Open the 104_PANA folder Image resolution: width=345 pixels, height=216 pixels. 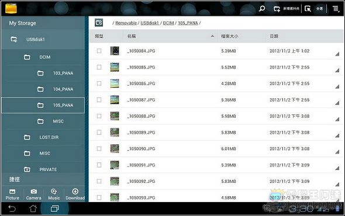pyautogui.click(x=43, y=89)
